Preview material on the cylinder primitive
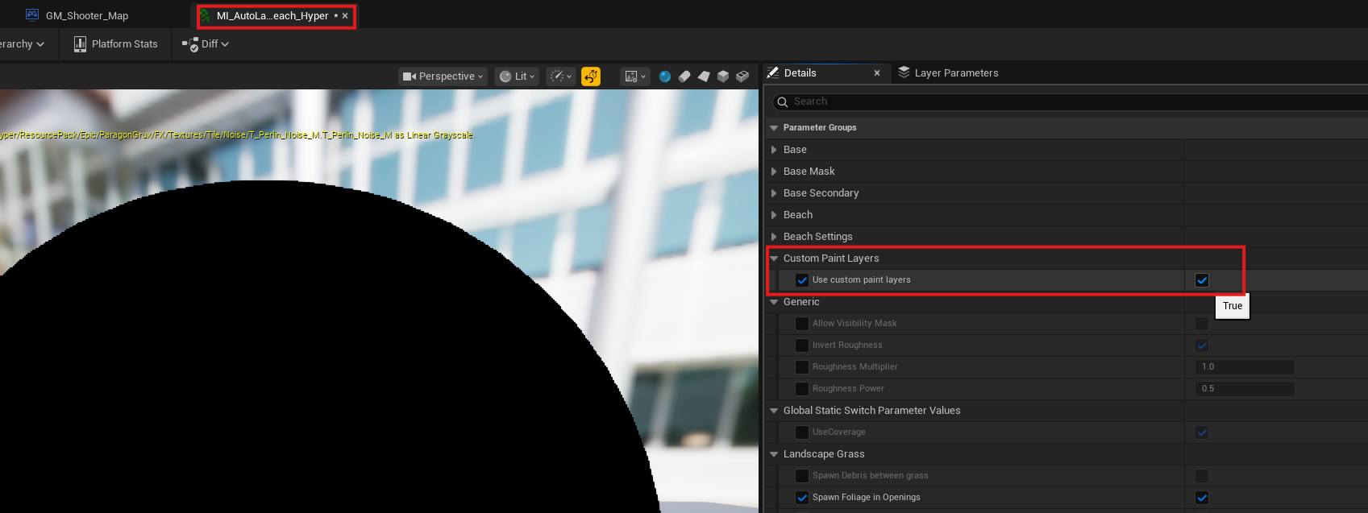 click(x=684, y=77)
